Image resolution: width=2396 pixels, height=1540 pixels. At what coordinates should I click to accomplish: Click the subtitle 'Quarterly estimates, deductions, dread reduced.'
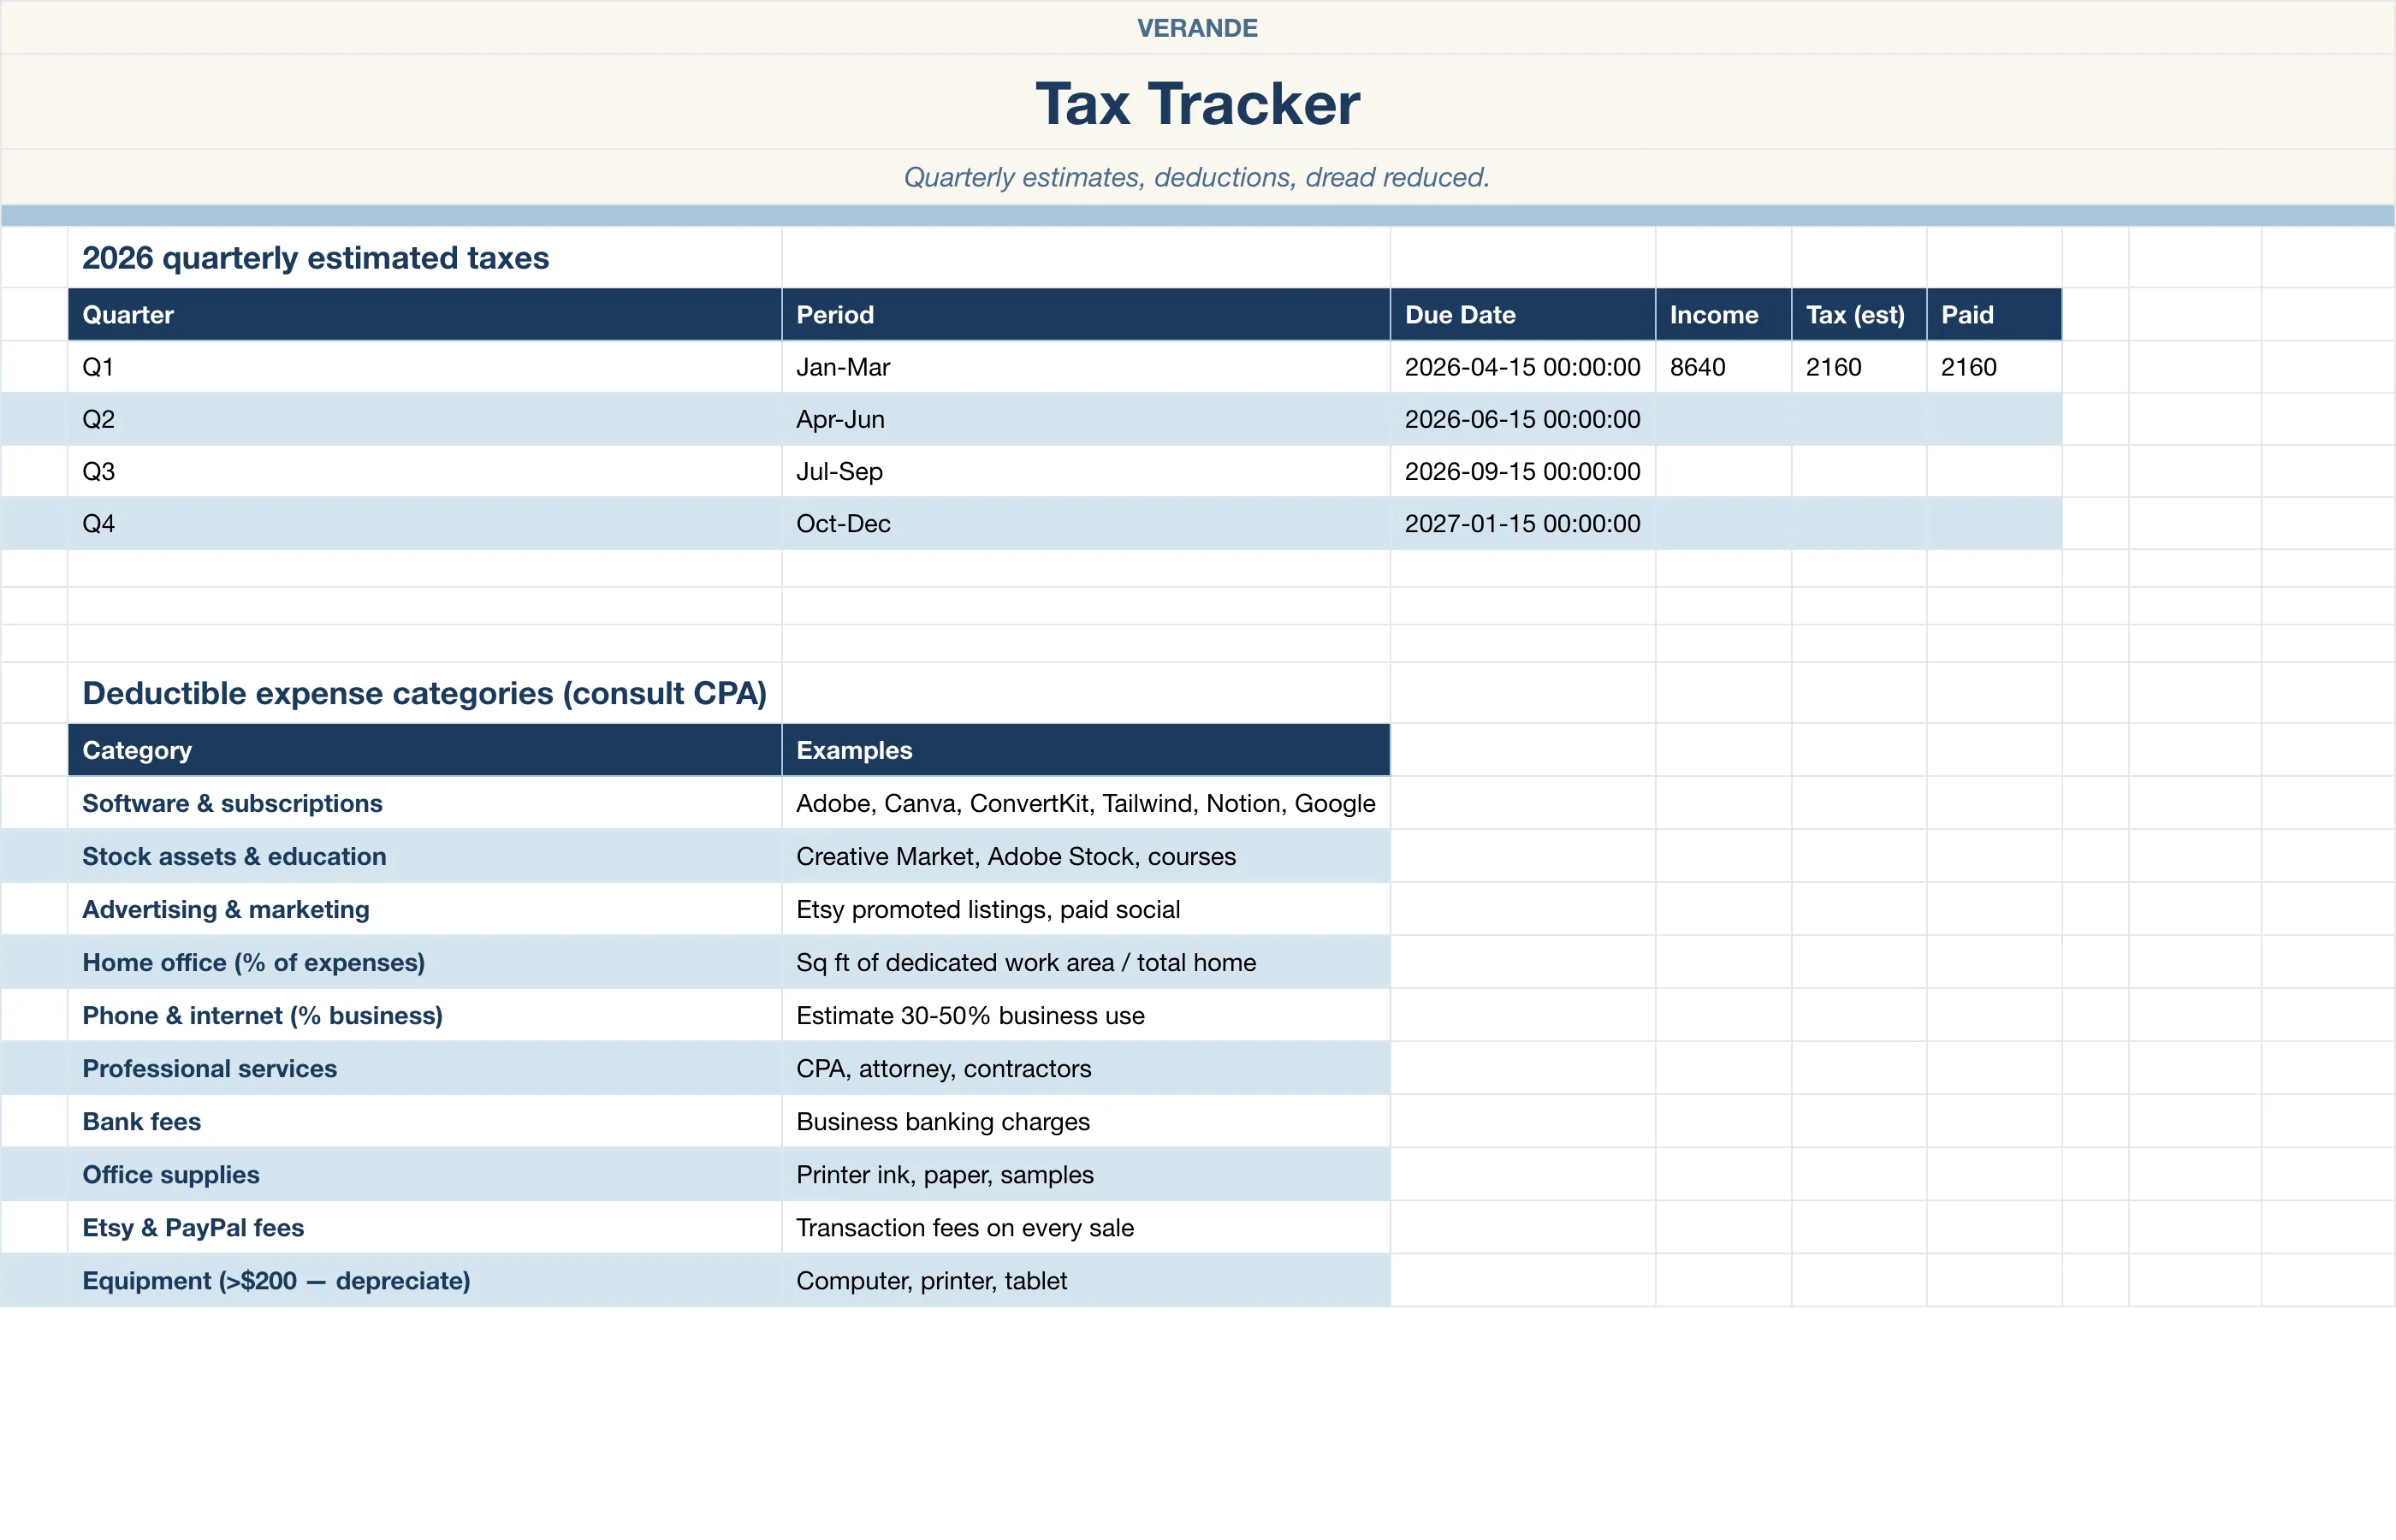tap(1197, 177)
